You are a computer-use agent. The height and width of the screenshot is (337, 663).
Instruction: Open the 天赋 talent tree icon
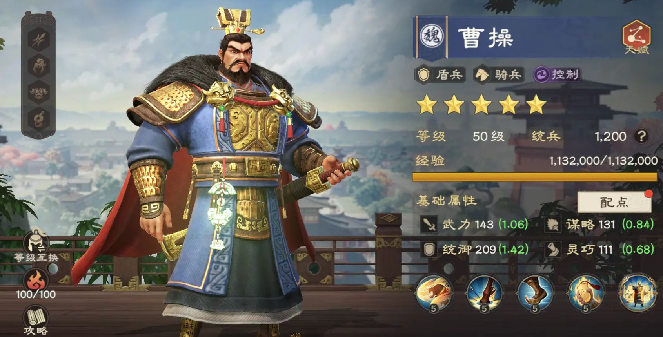click(636, 37)
